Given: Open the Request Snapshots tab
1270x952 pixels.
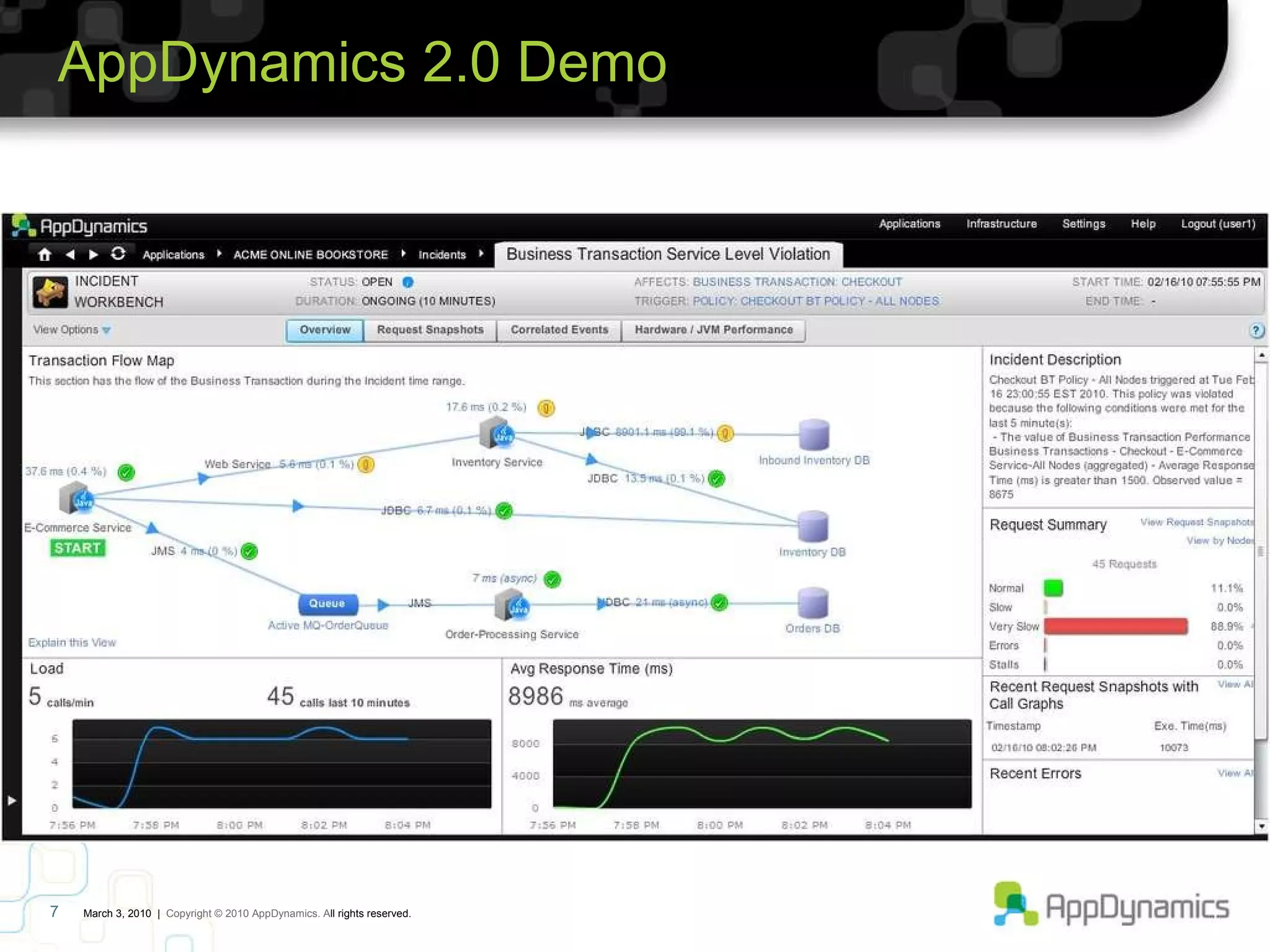Looking at the screenshot, I should pos(430,330).
